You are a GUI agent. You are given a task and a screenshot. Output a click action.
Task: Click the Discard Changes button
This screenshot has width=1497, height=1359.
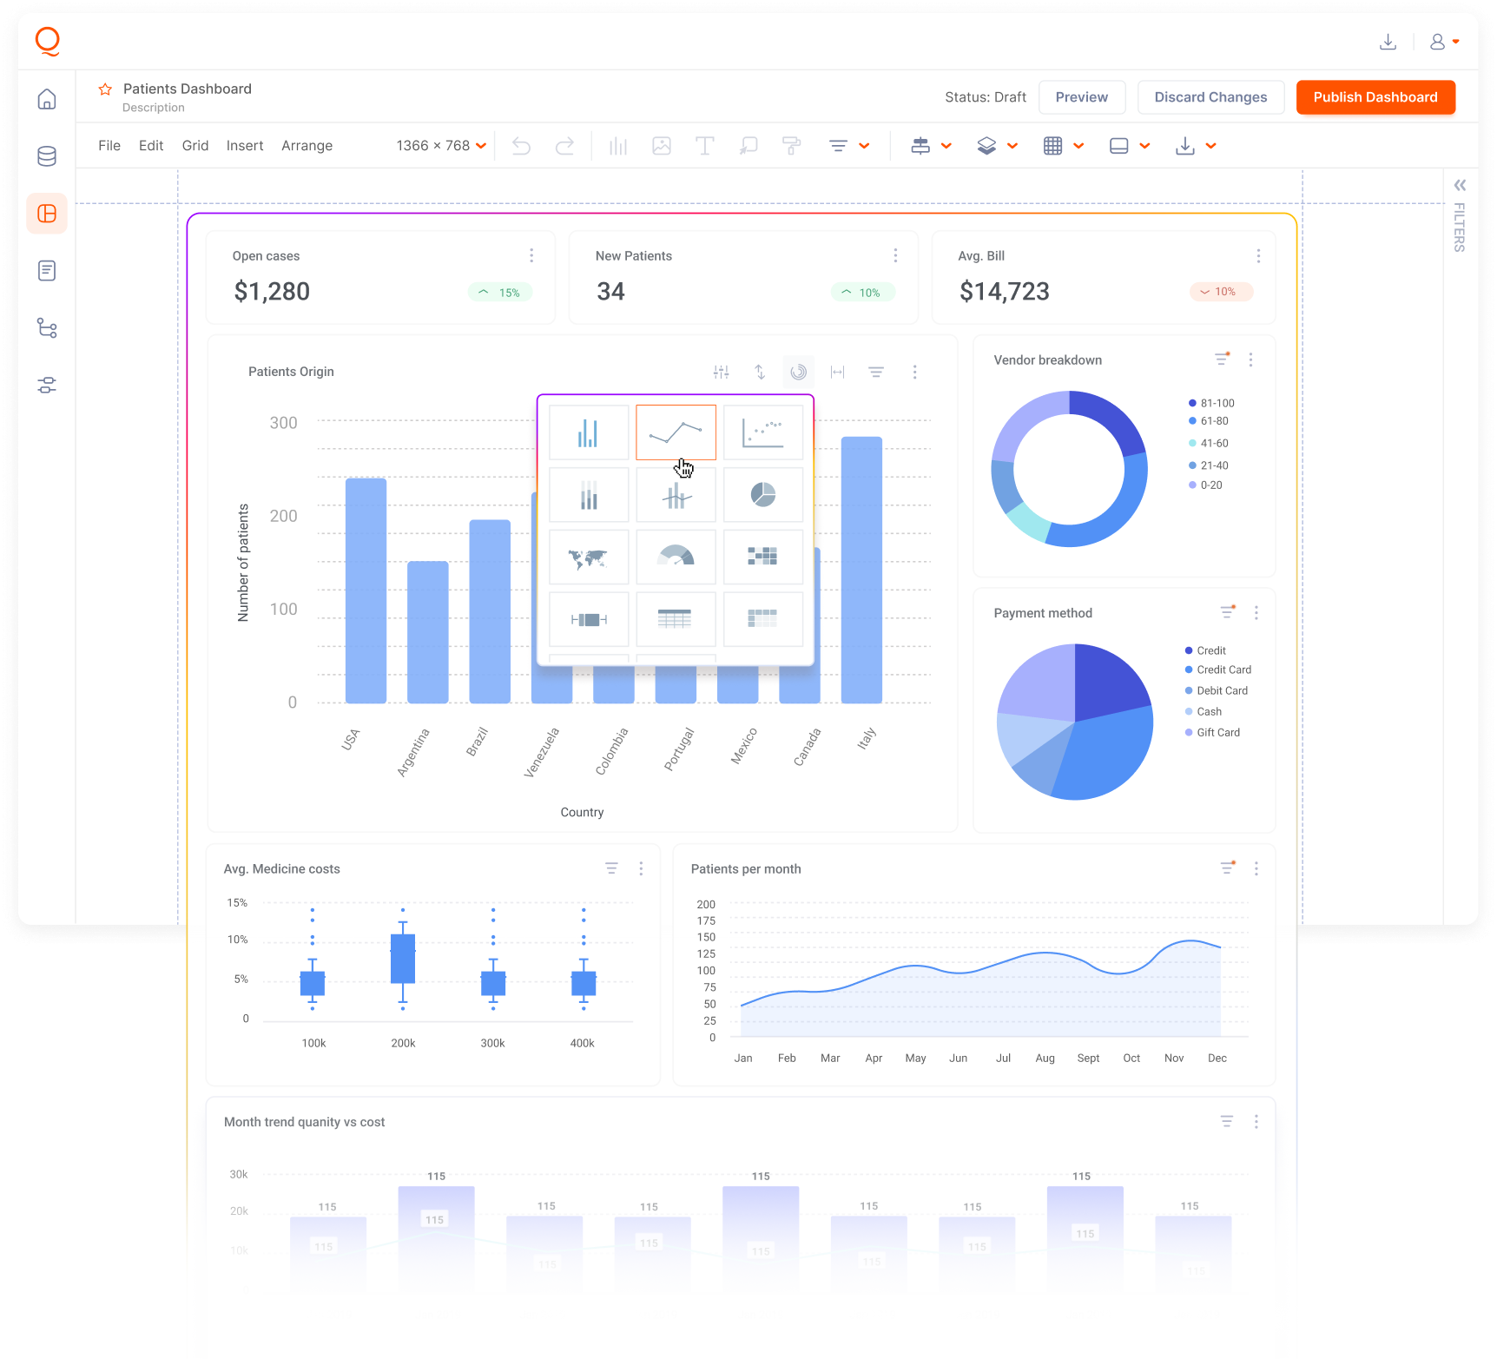pos(1210,97)
